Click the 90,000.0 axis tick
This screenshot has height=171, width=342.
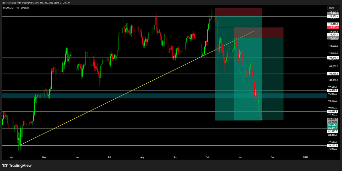click(333, 108)
